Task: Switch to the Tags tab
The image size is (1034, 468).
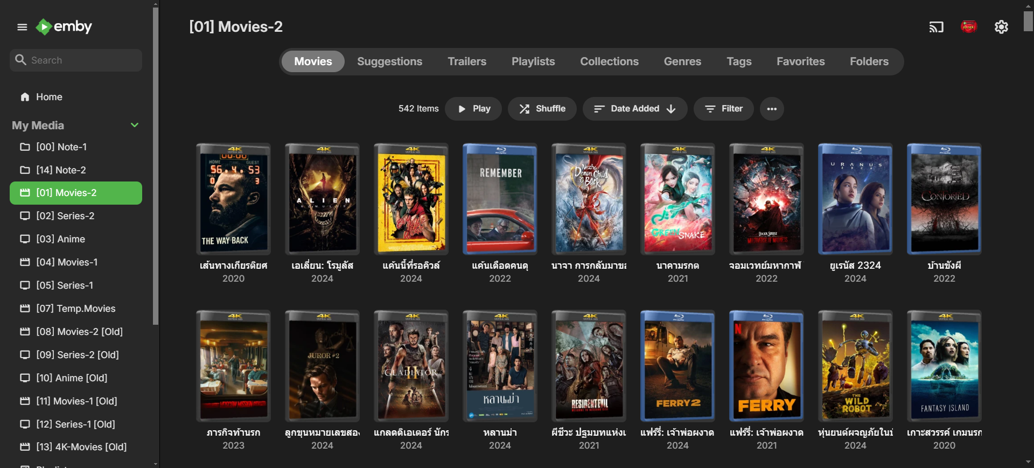Action: click(739, 61)
